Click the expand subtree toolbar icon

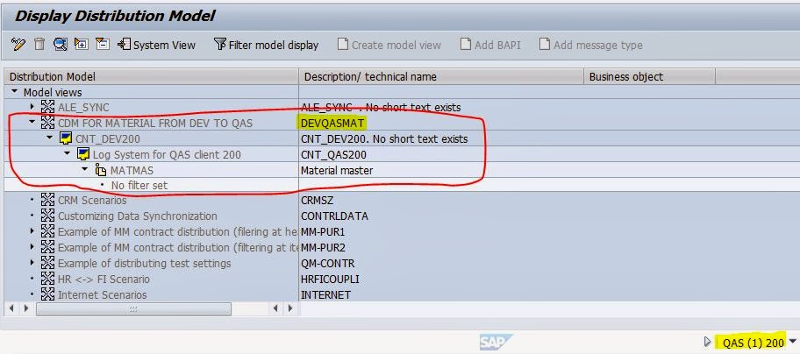[81, 45]
